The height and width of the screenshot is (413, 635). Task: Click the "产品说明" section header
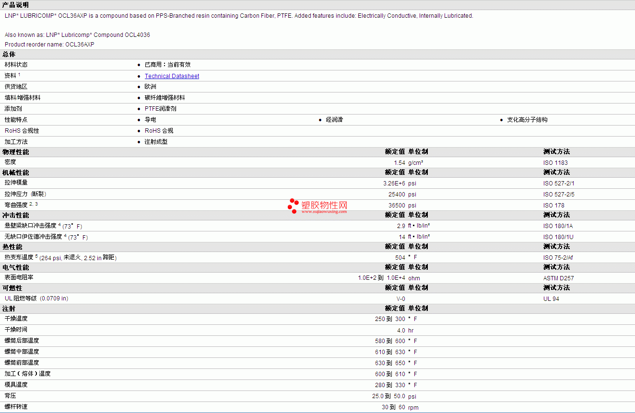[x=16, y=5]
